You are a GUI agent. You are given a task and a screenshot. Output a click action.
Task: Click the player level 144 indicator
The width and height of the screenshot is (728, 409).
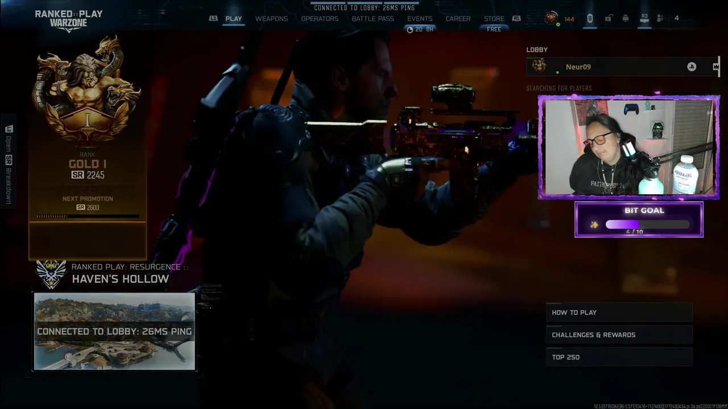pos(569,19)
